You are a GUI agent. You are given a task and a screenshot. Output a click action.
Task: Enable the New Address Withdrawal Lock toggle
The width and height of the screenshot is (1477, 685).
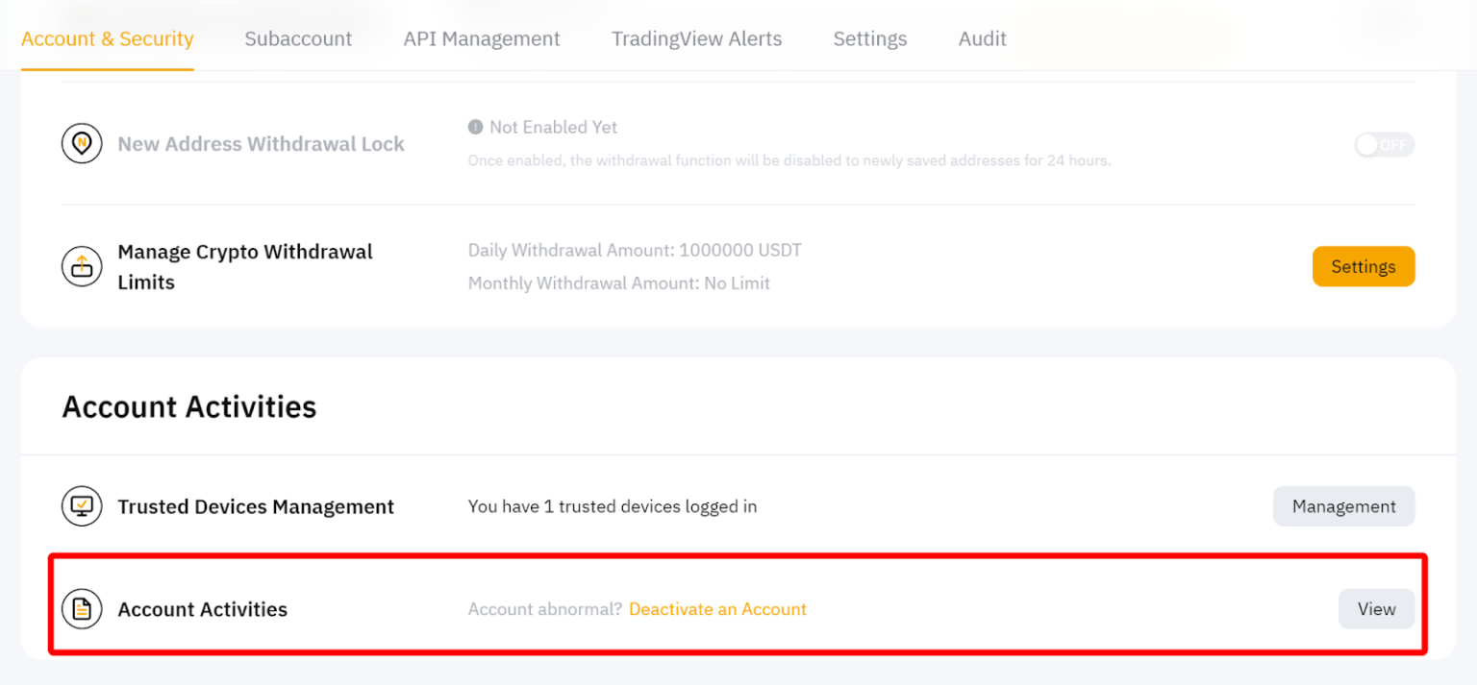(1384, 144)
